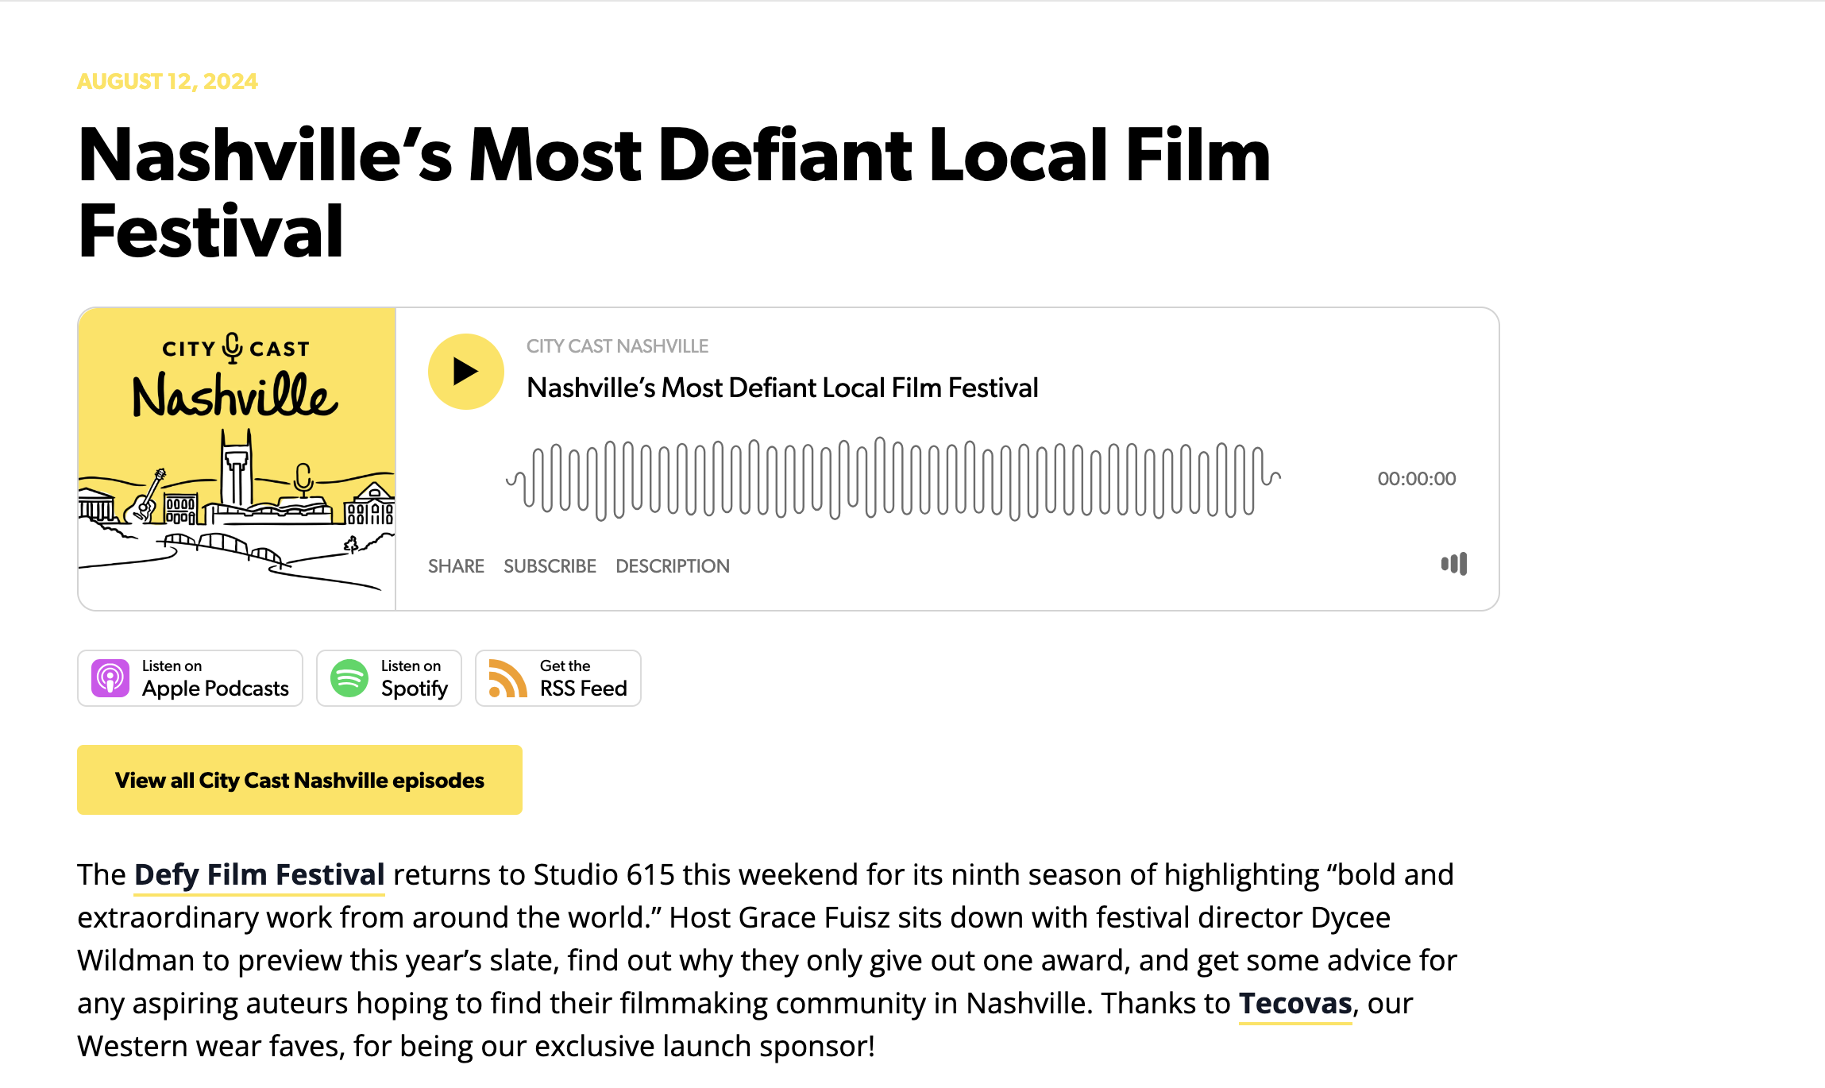
Task: Click the microphone logo in City Cast artwork
Action: (x=233, y=348)
